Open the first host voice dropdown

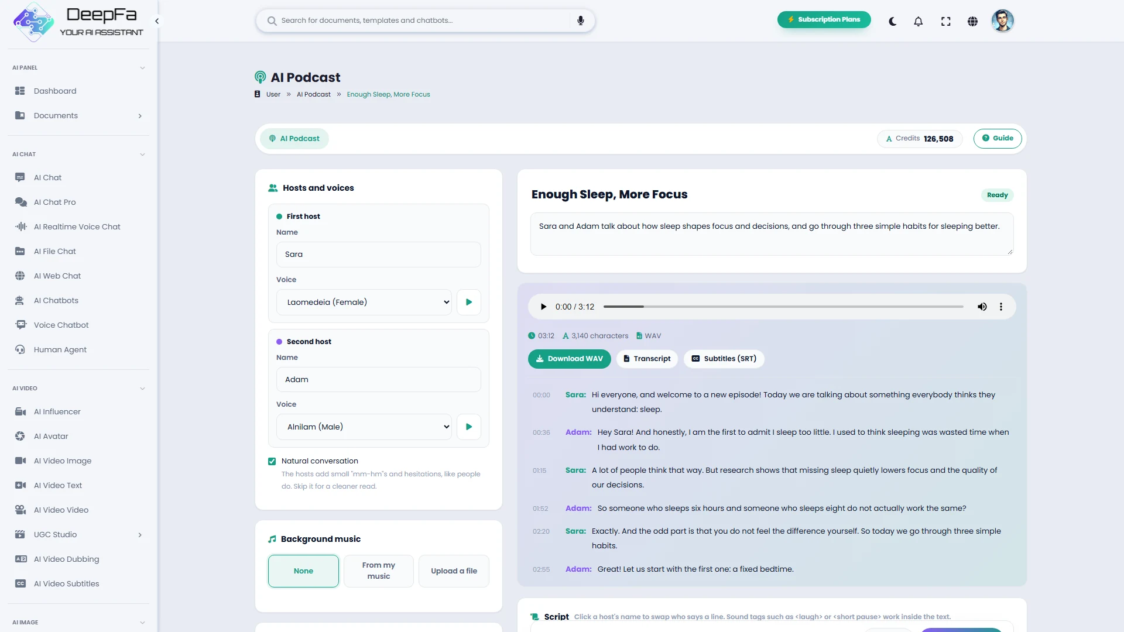tap(364, 303)
